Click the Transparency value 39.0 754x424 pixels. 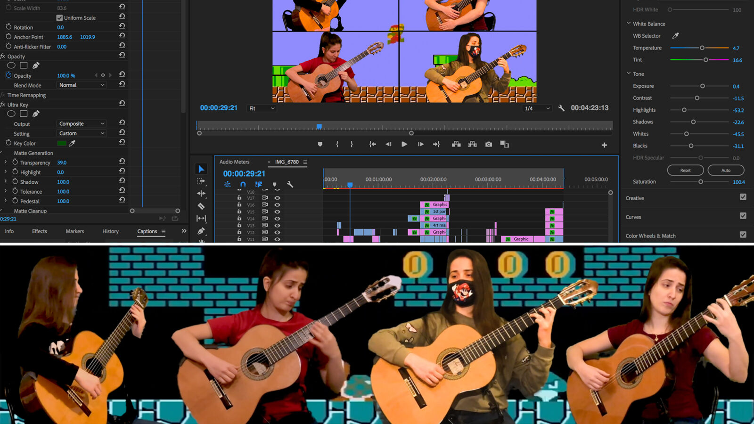point(62,163)
